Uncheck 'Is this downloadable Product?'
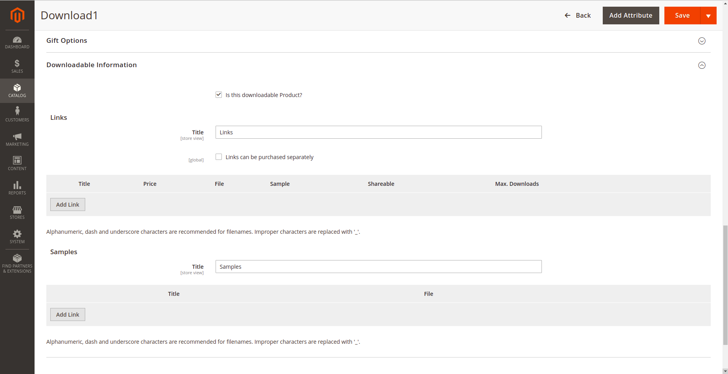Viewport: 728px width, 374px height. [x=219, y=95]
